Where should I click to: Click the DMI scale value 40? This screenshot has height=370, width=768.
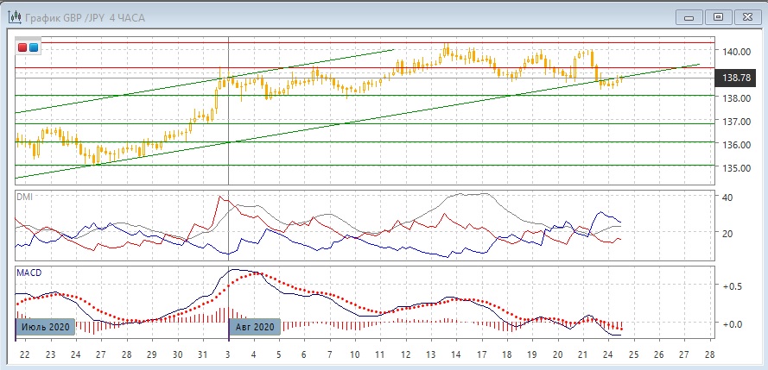coord(727,198)
